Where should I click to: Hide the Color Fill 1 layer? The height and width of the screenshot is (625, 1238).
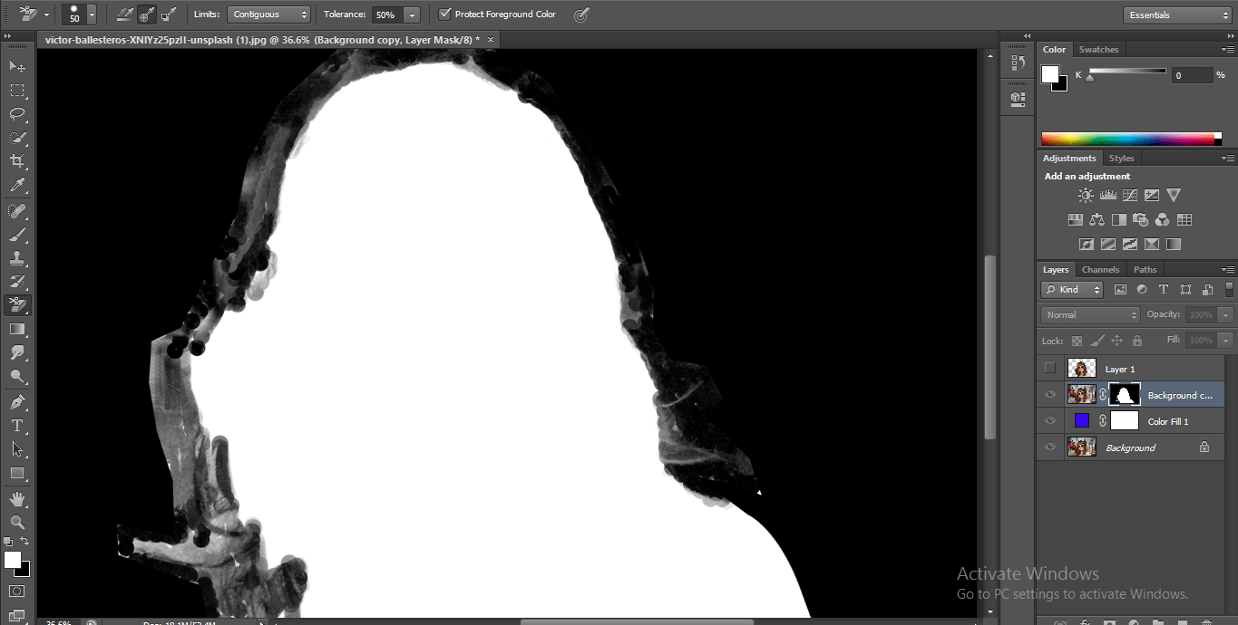pos(1050,420)
